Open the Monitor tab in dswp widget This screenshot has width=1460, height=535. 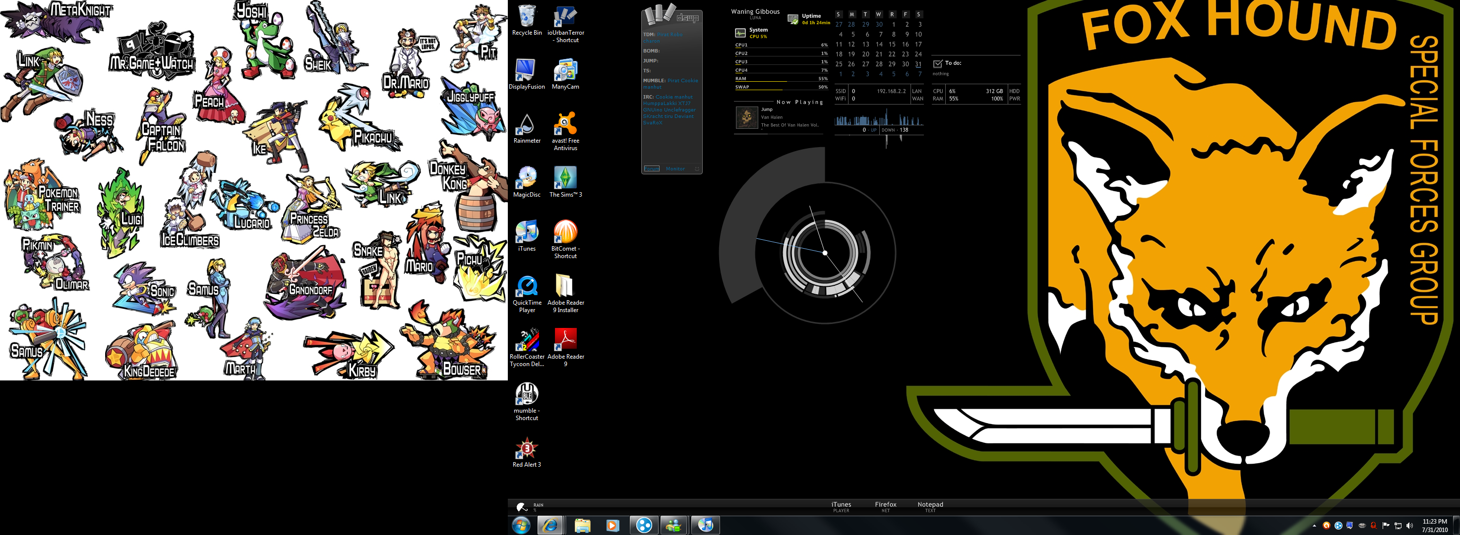pos(675,169)
